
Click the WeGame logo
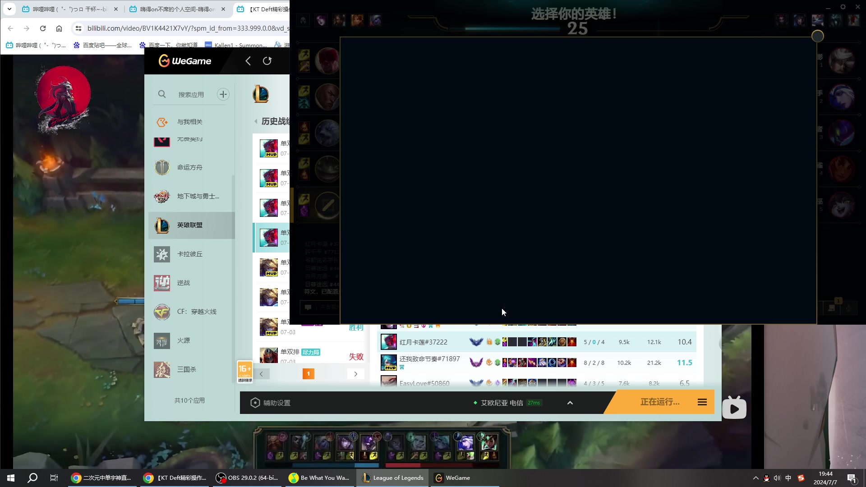(x=185, y=61)
